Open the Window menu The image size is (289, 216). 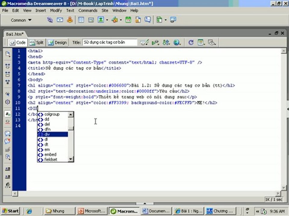click(120, 10)
